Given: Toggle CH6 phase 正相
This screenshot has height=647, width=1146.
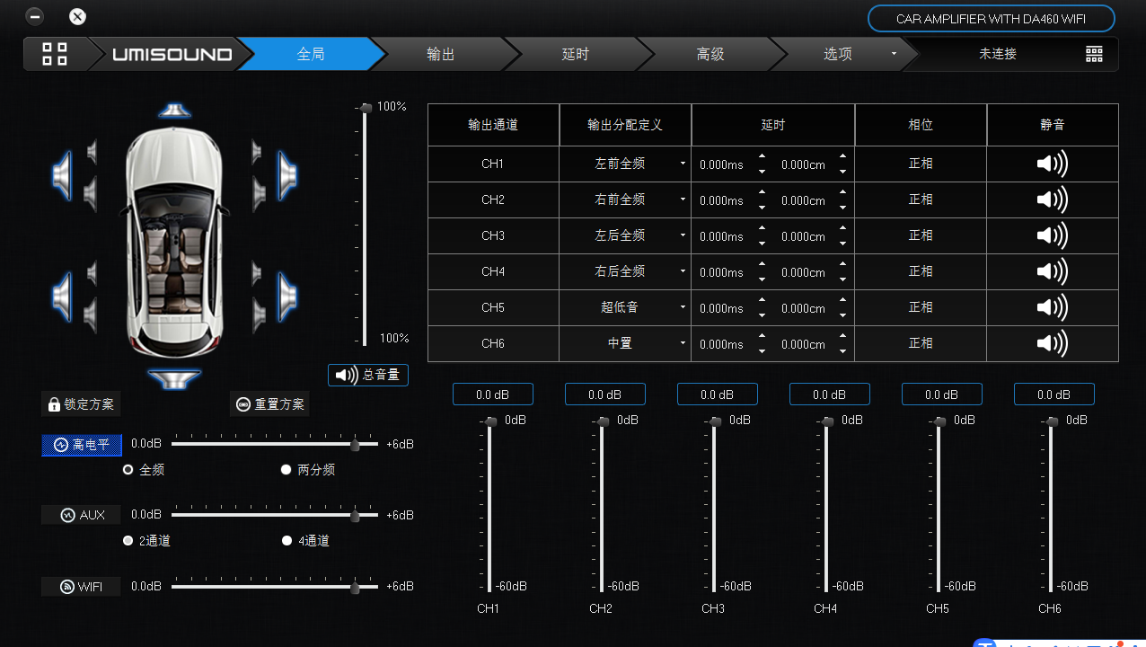Looking at the screenshot, I should point(921,343).
